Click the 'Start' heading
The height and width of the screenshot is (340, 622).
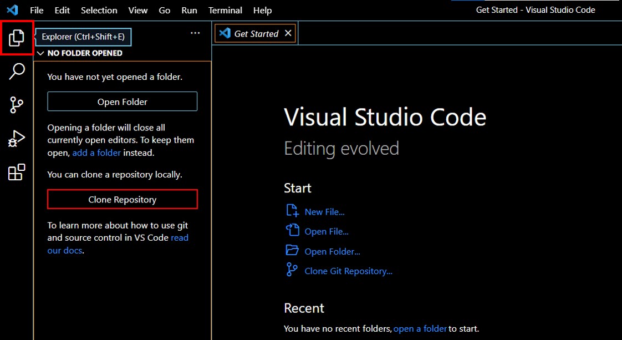point(298,188)
